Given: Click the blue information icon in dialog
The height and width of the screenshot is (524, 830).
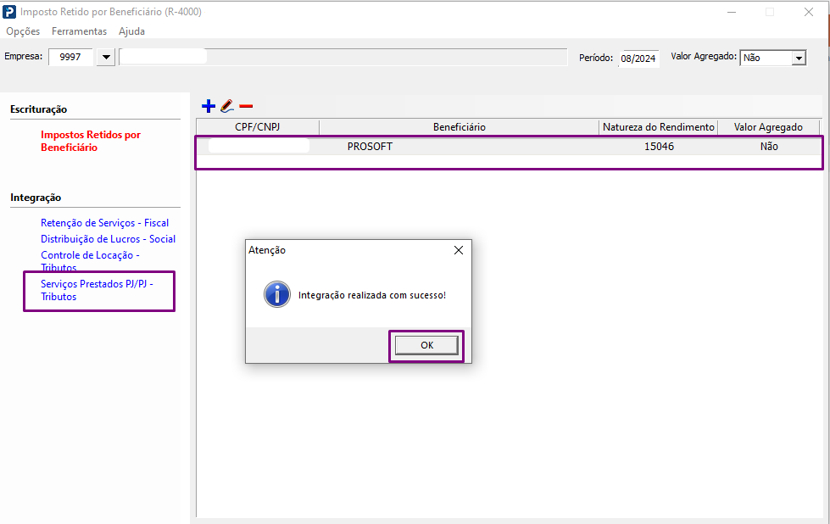Looking at the screenshot, I should click(x=277, y=294).
